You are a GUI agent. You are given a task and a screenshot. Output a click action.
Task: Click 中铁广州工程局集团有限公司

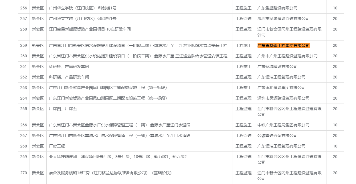283,125
